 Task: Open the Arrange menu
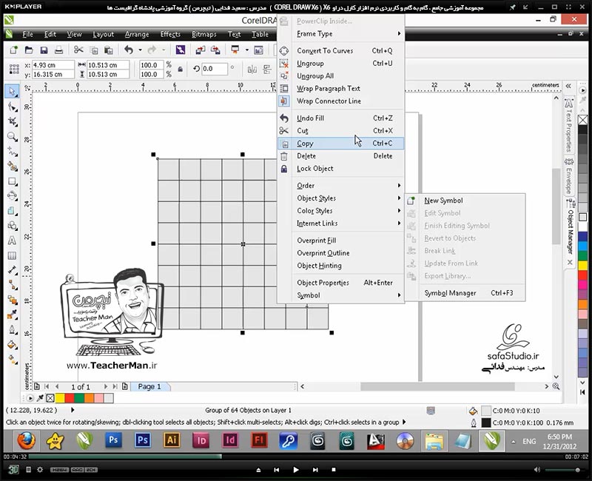pyautogui.click(x=137, y=34)
